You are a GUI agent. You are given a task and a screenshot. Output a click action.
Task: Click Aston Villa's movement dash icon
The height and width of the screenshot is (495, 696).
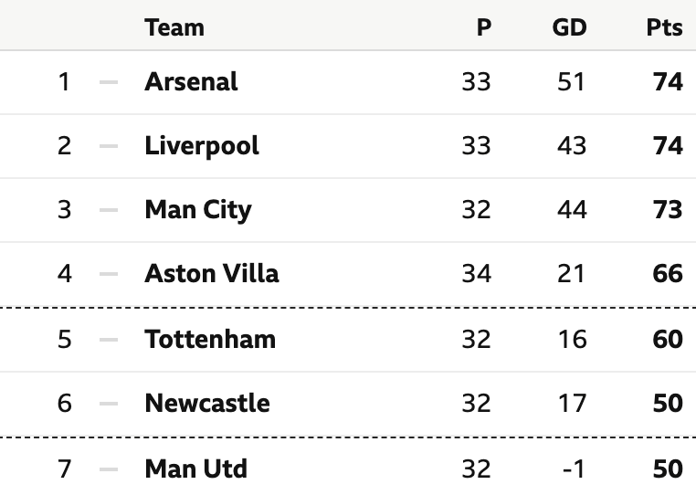pyautogui.click(x=109, y=274)
